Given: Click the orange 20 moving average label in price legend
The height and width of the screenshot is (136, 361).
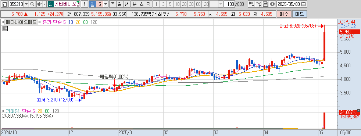Looking at the screenshot, I should [x=78, y=22].
